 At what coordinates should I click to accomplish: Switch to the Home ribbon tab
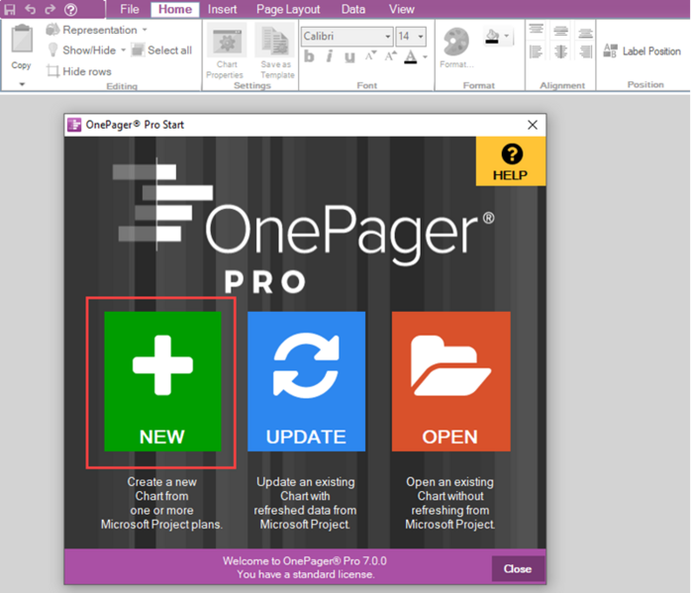[x=175, y=9]
